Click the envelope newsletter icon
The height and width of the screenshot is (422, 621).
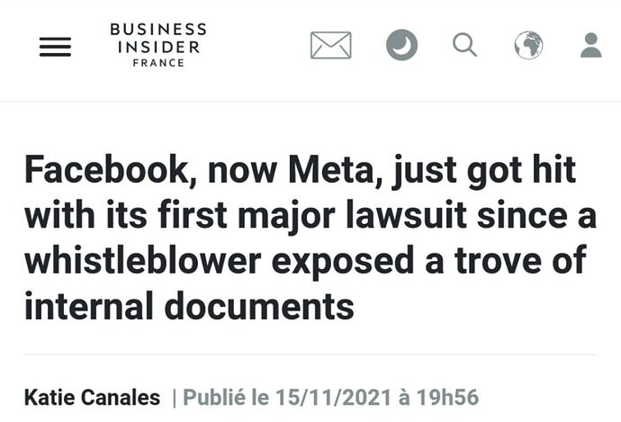pyautogui.click(x=330, y=45)
